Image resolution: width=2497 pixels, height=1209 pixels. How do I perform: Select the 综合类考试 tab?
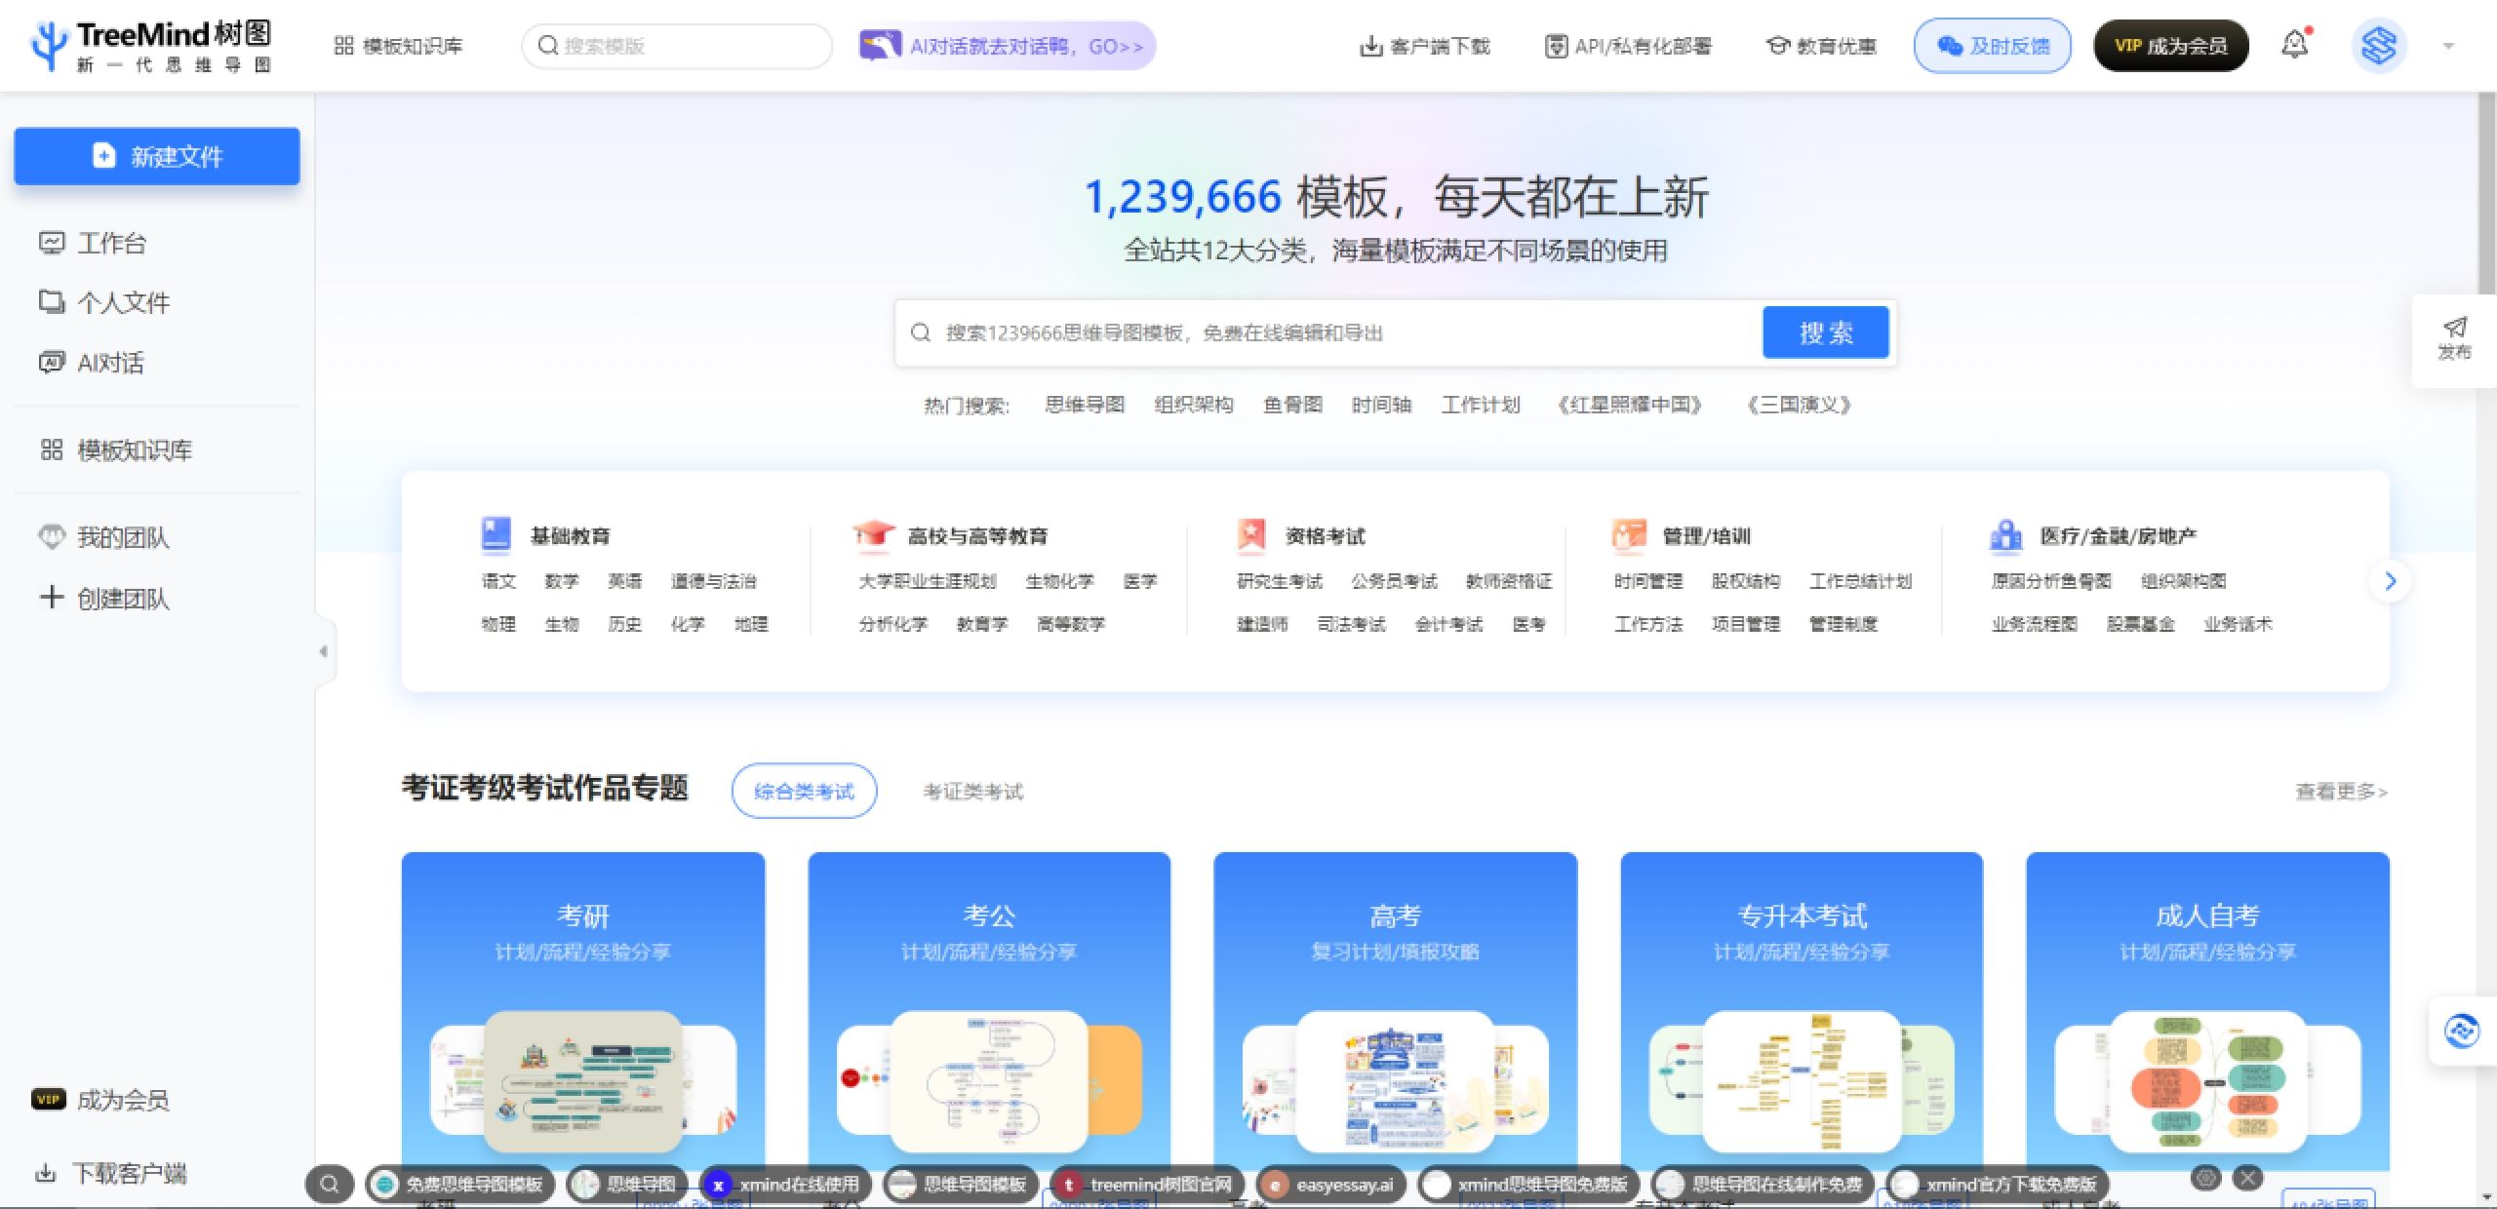[x=804, y=791]
